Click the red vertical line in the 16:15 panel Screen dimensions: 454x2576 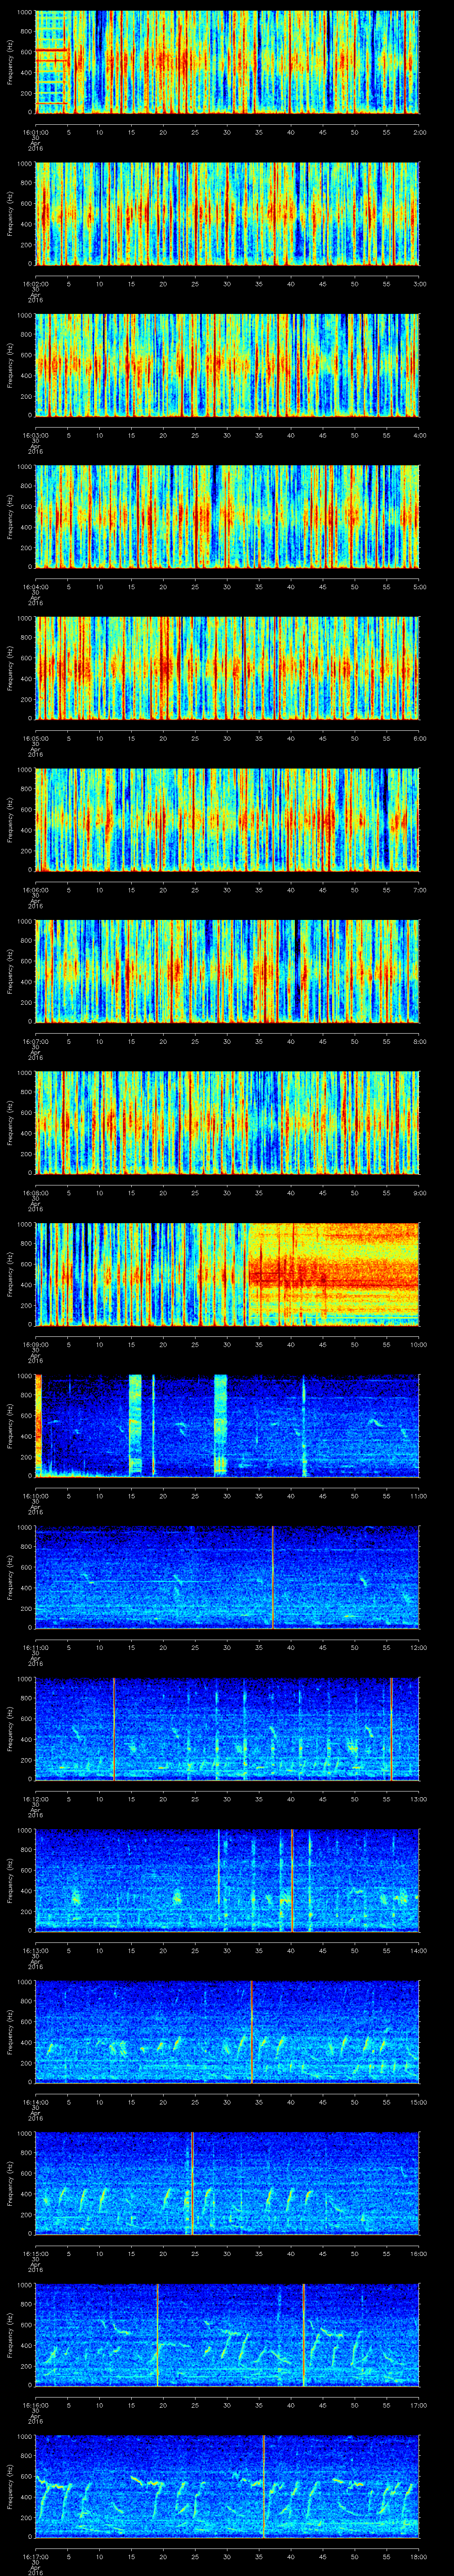click(192, 2183)
